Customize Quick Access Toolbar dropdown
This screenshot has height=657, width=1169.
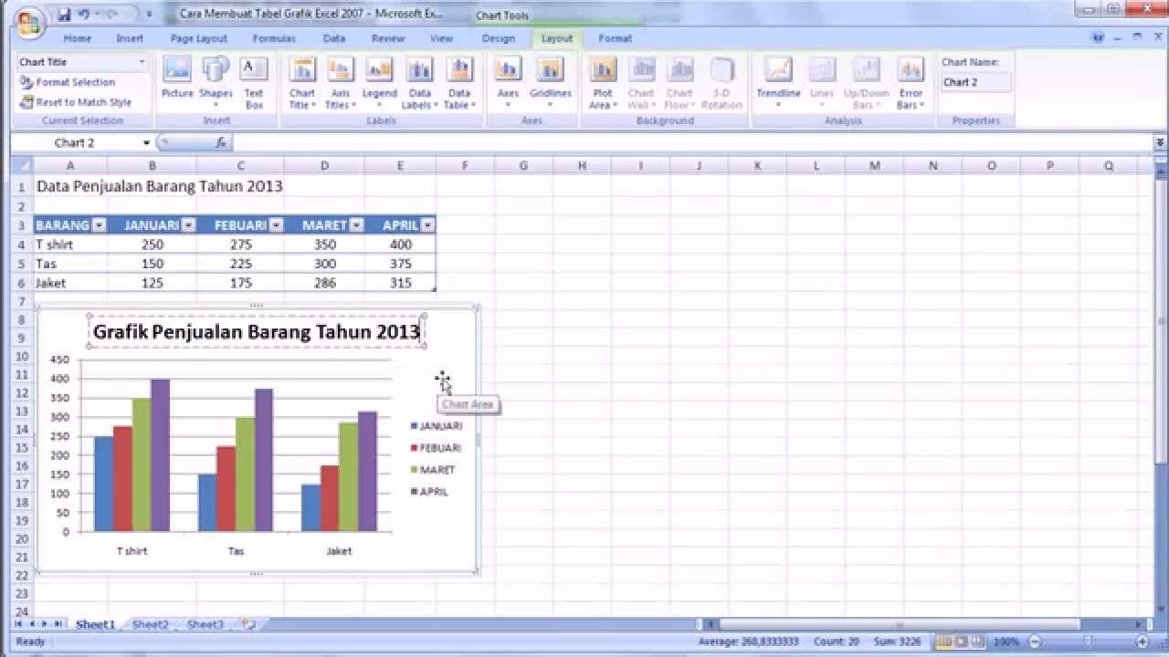[x=149, y=15]
